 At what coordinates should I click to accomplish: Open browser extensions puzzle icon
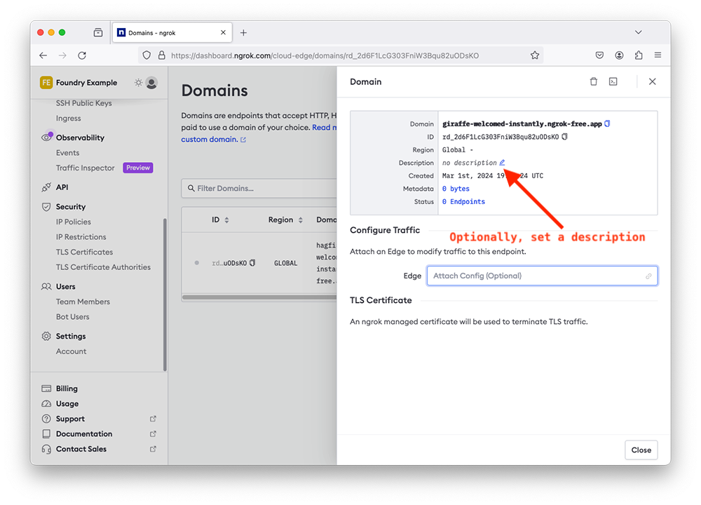639,55
